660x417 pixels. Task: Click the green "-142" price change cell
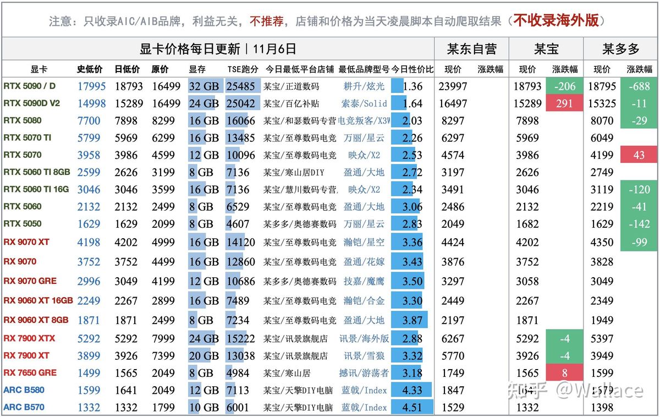click(639, 224)
